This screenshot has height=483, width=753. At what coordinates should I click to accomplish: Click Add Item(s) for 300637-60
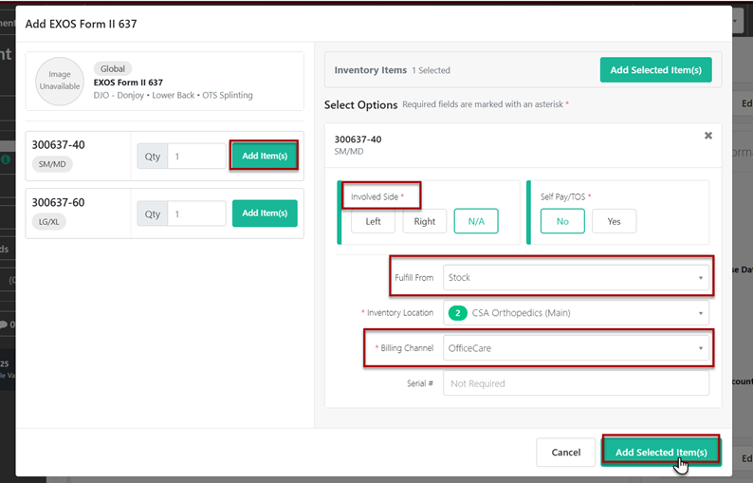click(265, 214)
